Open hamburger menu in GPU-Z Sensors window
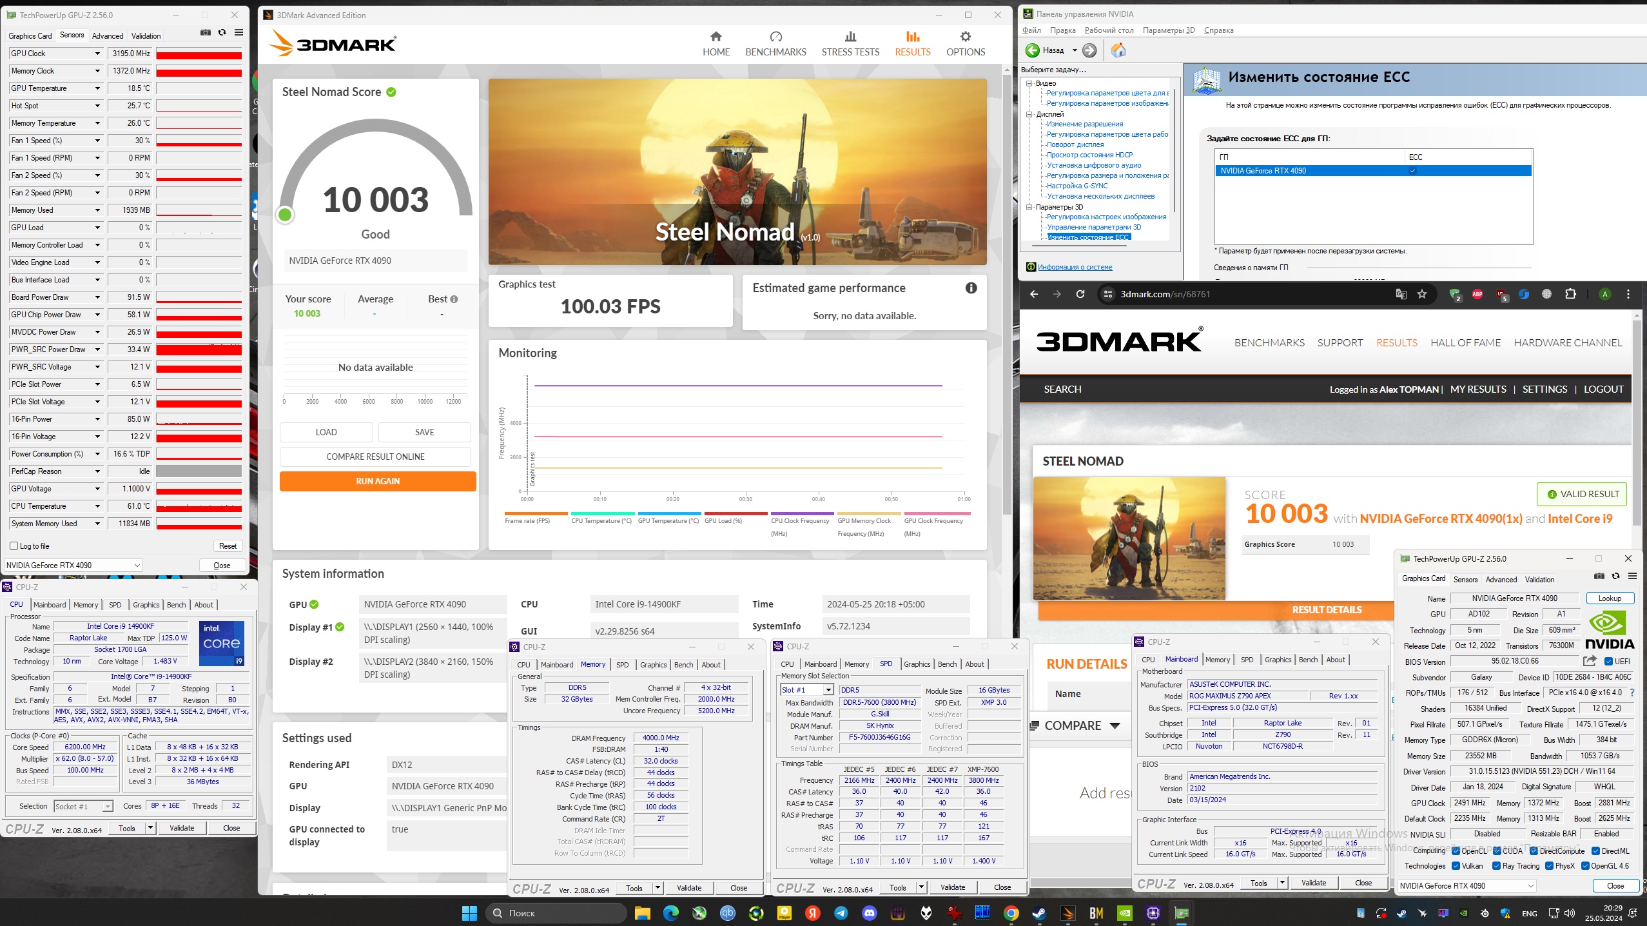Screen dimensions: 1647x926 click(239, 32)
